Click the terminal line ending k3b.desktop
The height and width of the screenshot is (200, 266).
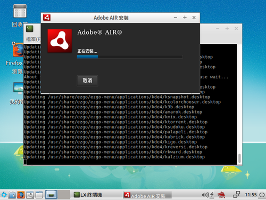point(109,107)
